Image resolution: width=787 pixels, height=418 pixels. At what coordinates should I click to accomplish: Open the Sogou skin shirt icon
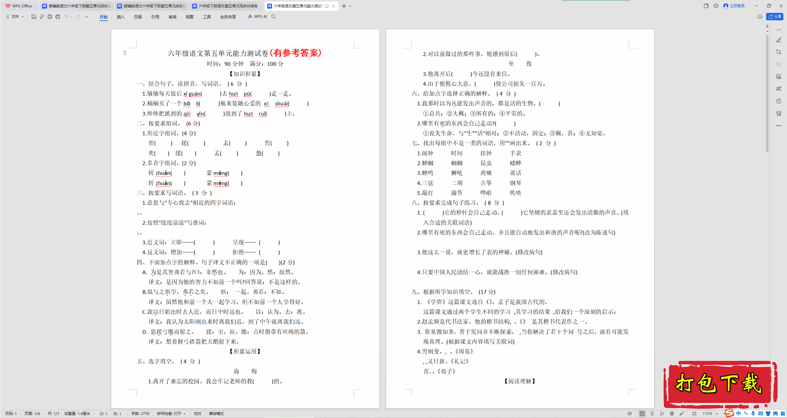click(x=768, y=414)
